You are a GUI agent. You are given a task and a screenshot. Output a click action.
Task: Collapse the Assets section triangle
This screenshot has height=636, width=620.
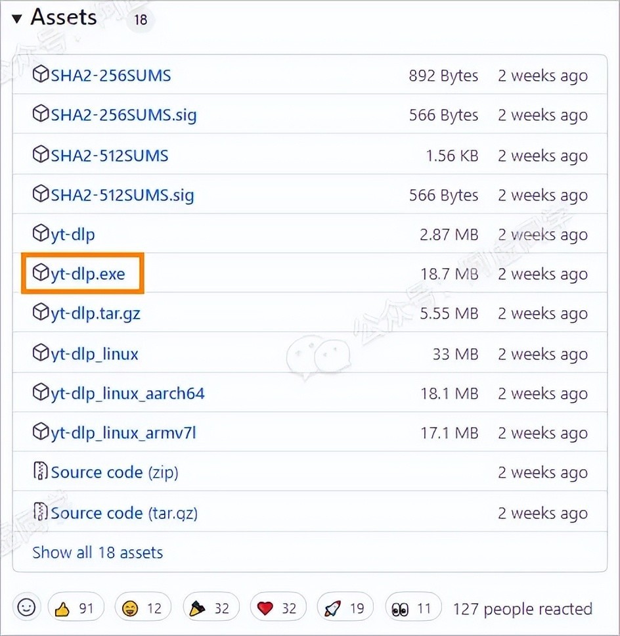(x=17, y=18)
